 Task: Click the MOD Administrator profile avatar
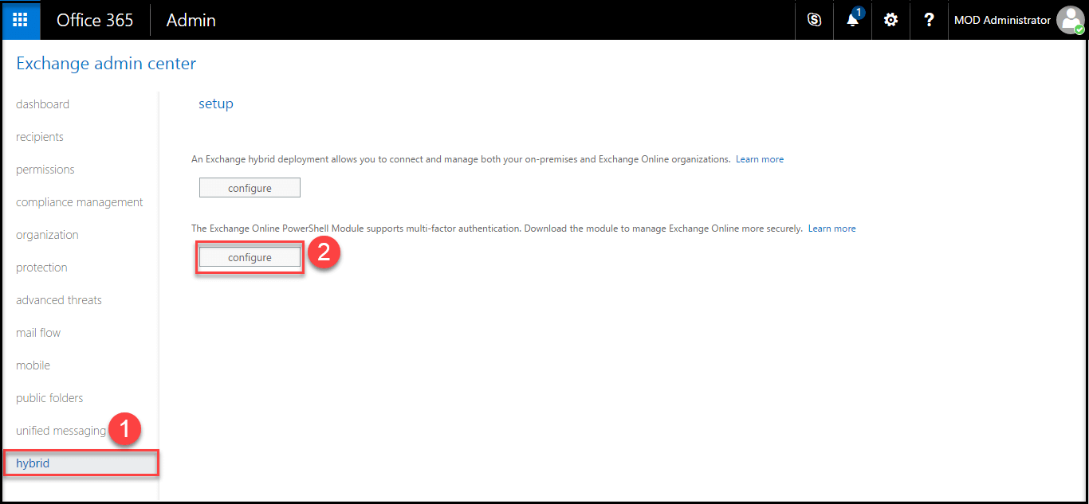click(1070, 20)
